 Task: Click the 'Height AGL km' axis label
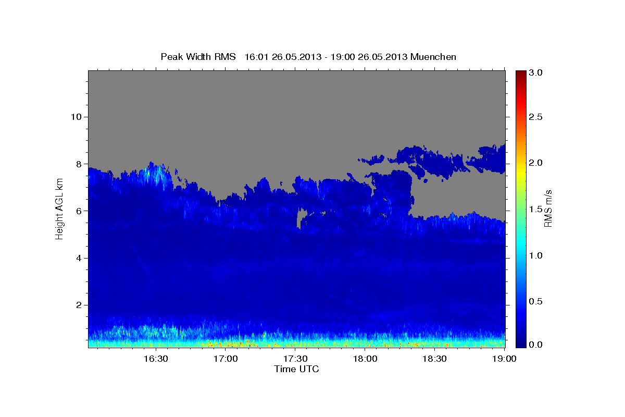(59, 210)
